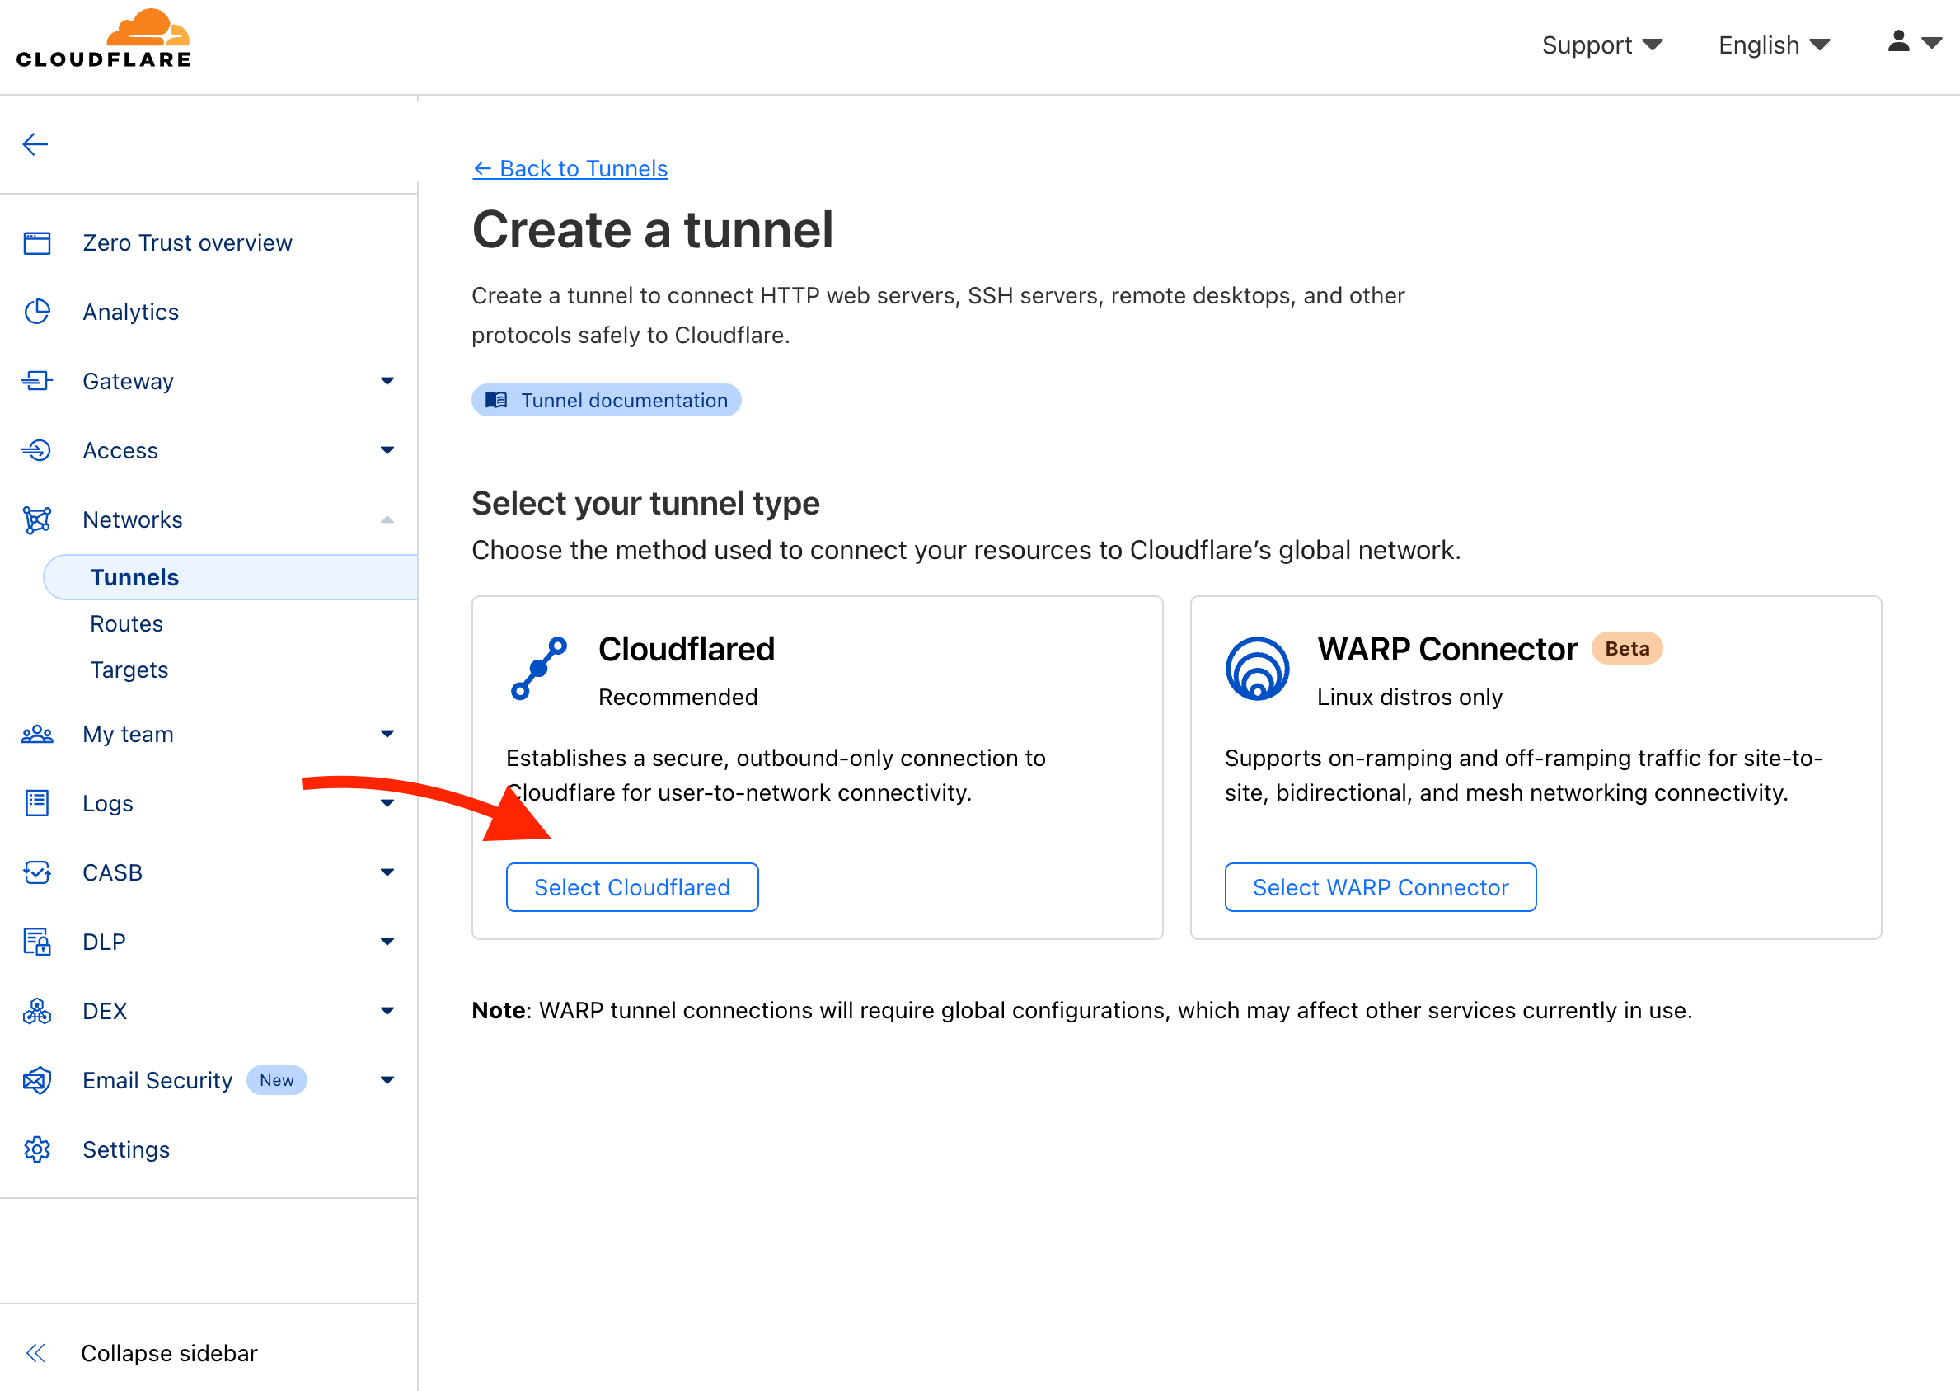This screenshot has height=1391, width=1960.
Task: Open the user account profile menu
Action: pyautogui.click(x=1913, y=43)
